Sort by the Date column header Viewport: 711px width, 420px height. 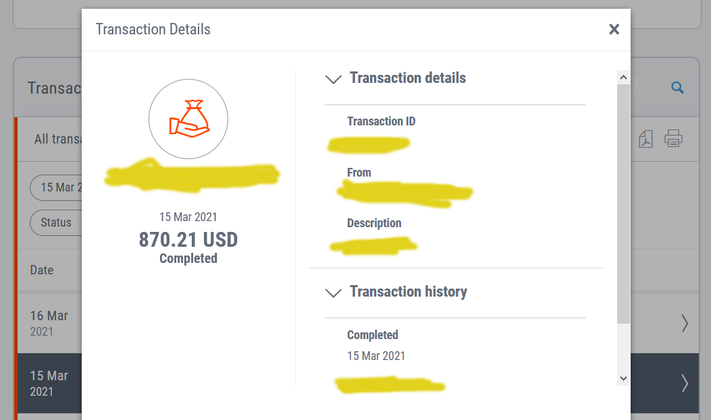42,270
